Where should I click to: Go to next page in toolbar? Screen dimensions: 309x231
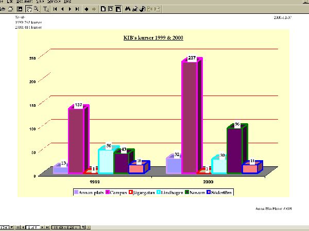(70, 9)
